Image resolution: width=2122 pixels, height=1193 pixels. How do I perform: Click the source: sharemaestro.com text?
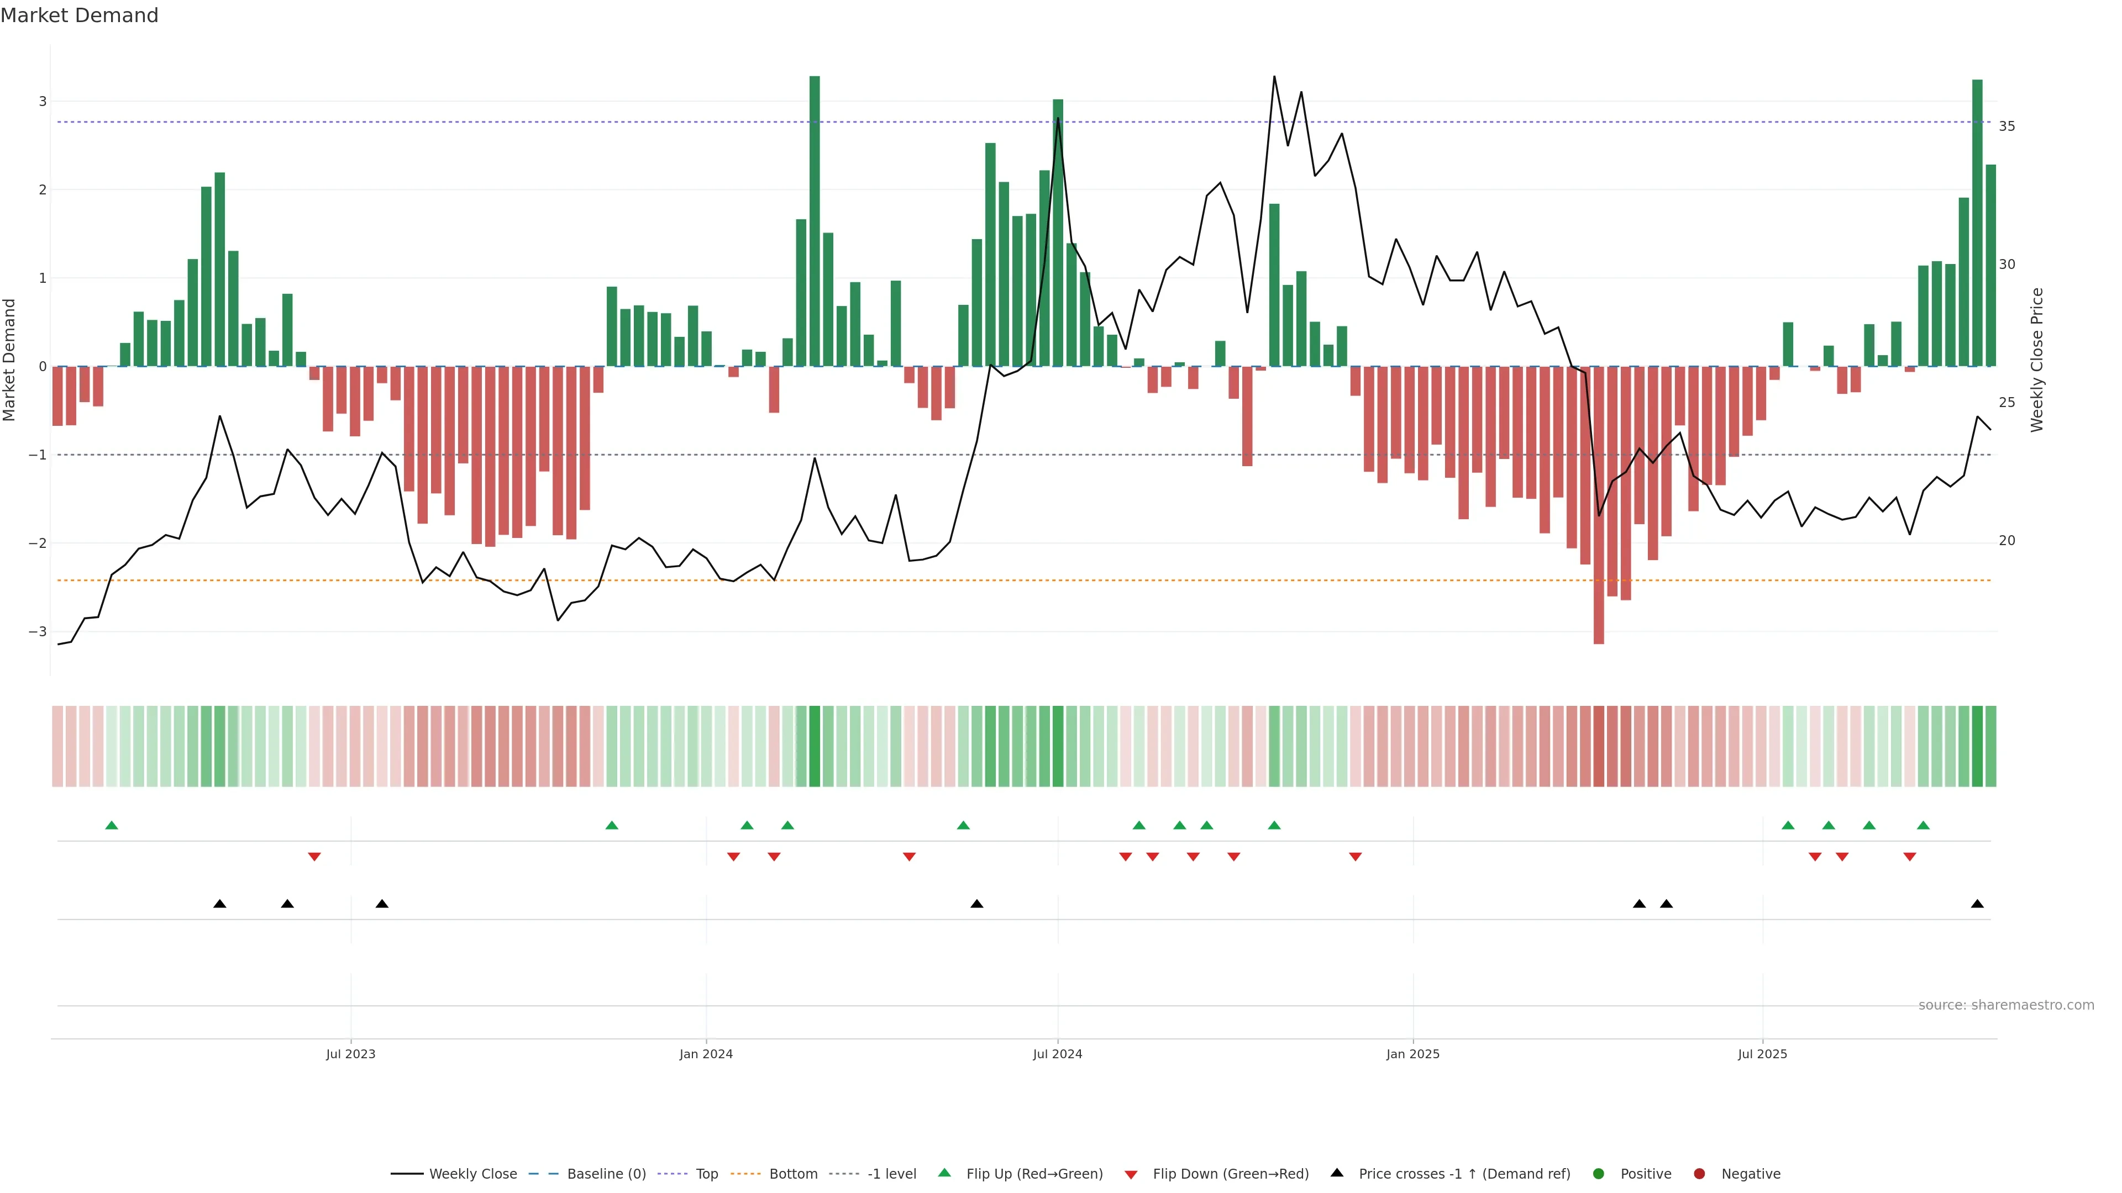tap(2006, 1005)
